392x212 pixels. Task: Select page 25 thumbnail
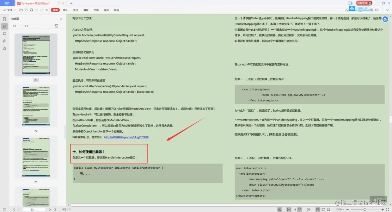pyautogui.click(x=36, y=157)
